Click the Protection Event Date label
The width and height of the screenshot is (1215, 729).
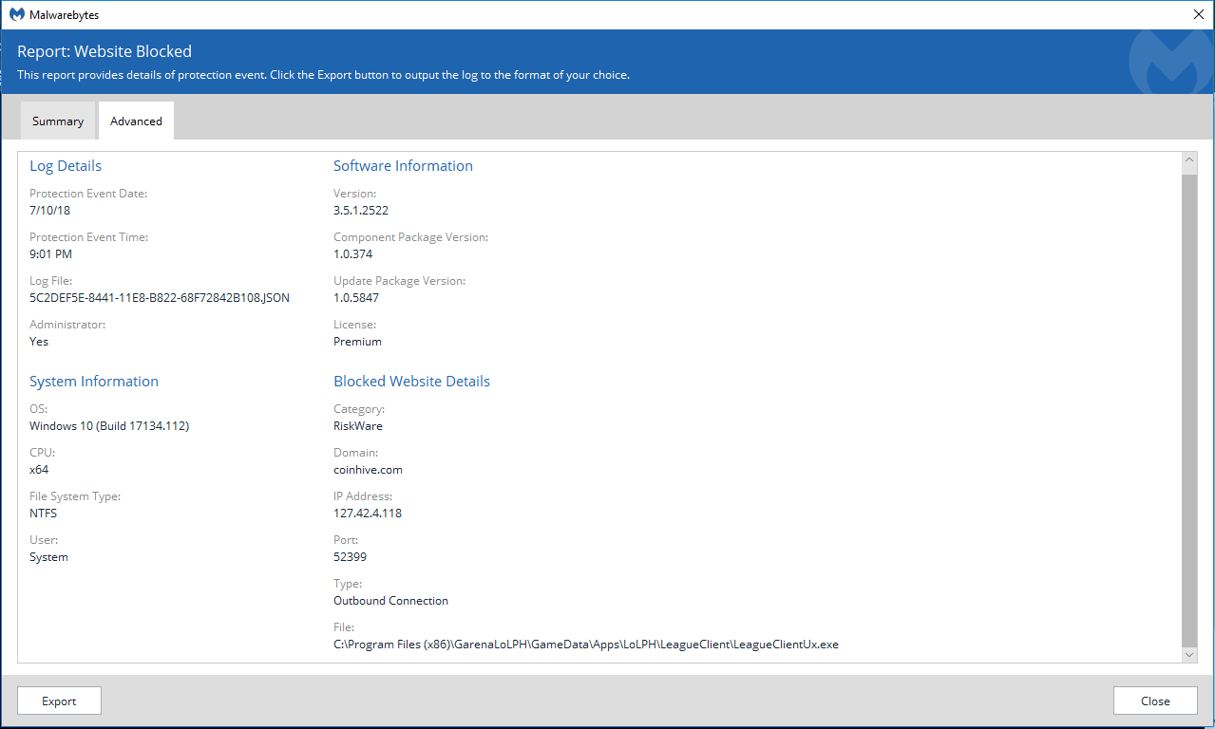click(88, 194)
